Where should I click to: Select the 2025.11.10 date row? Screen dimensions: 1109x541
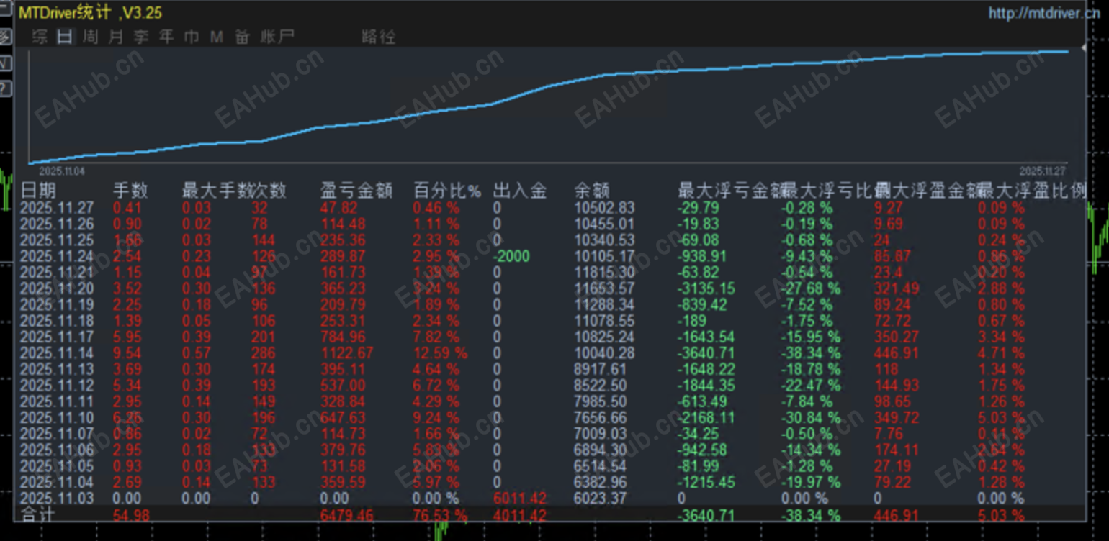click(x=57, y=417)
